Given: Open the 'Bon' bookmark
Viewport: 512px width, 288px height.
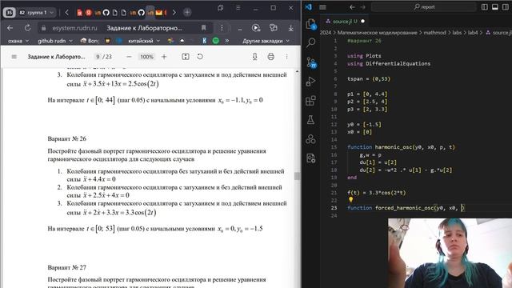Looking at the screenshot, I should point(90,41).
